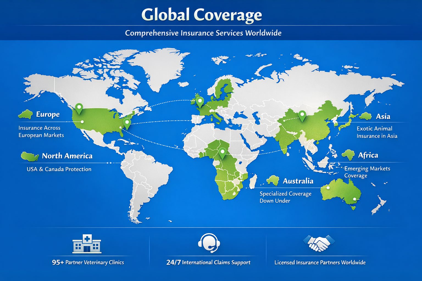The image size is (422, 281).
Task: Click the 'Global Coverage' title
Action: (x=201, y=15)
